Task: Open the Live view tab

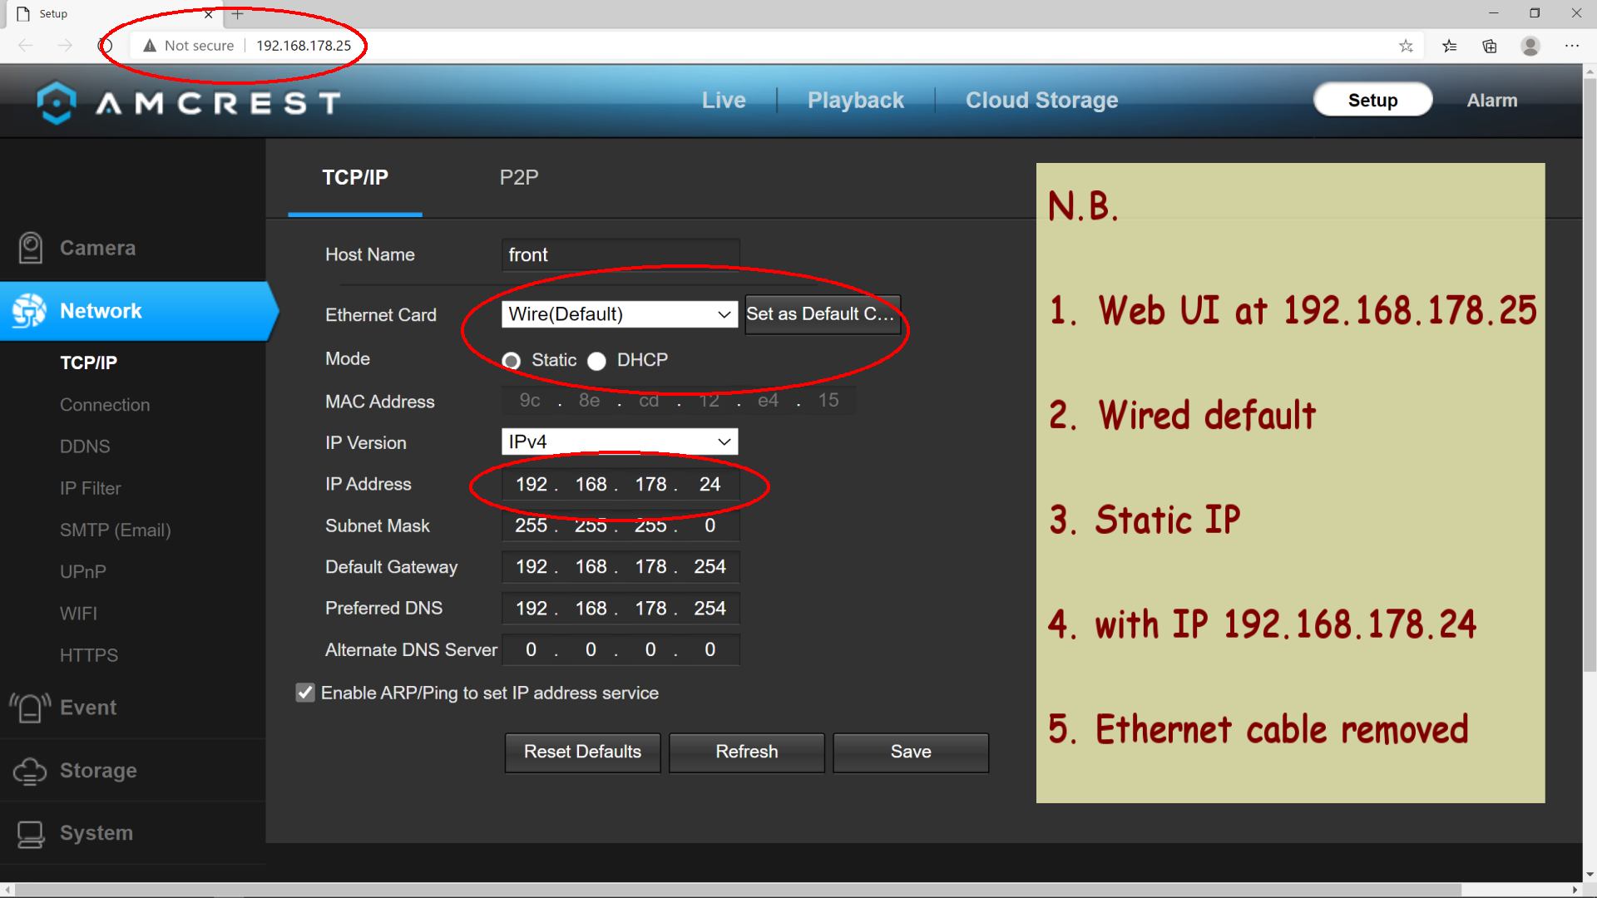Action: click(724, 100)
